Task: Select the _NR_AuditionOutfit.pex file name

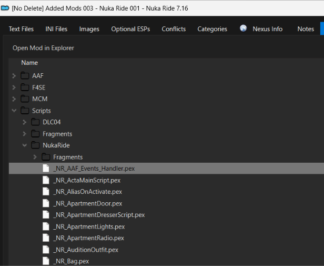Action: 86,250
